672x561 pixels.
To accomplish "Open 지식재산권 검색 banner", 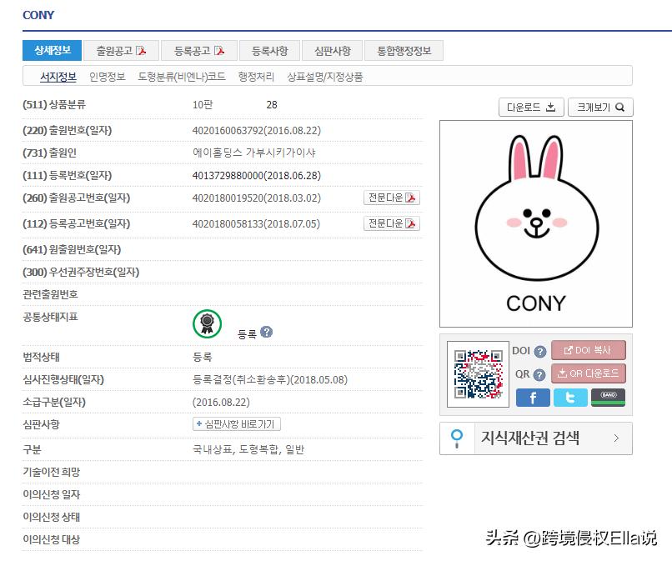I will point(536,438).
